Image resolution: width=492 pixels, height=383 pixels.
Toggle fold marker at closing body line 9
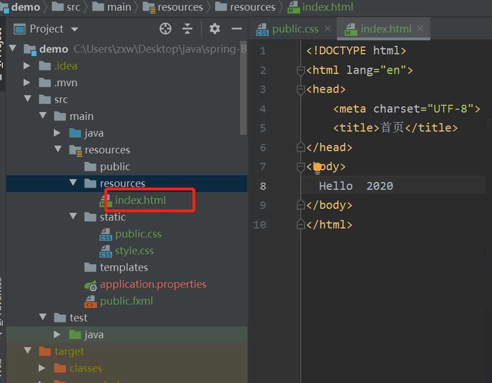(301, 205)
